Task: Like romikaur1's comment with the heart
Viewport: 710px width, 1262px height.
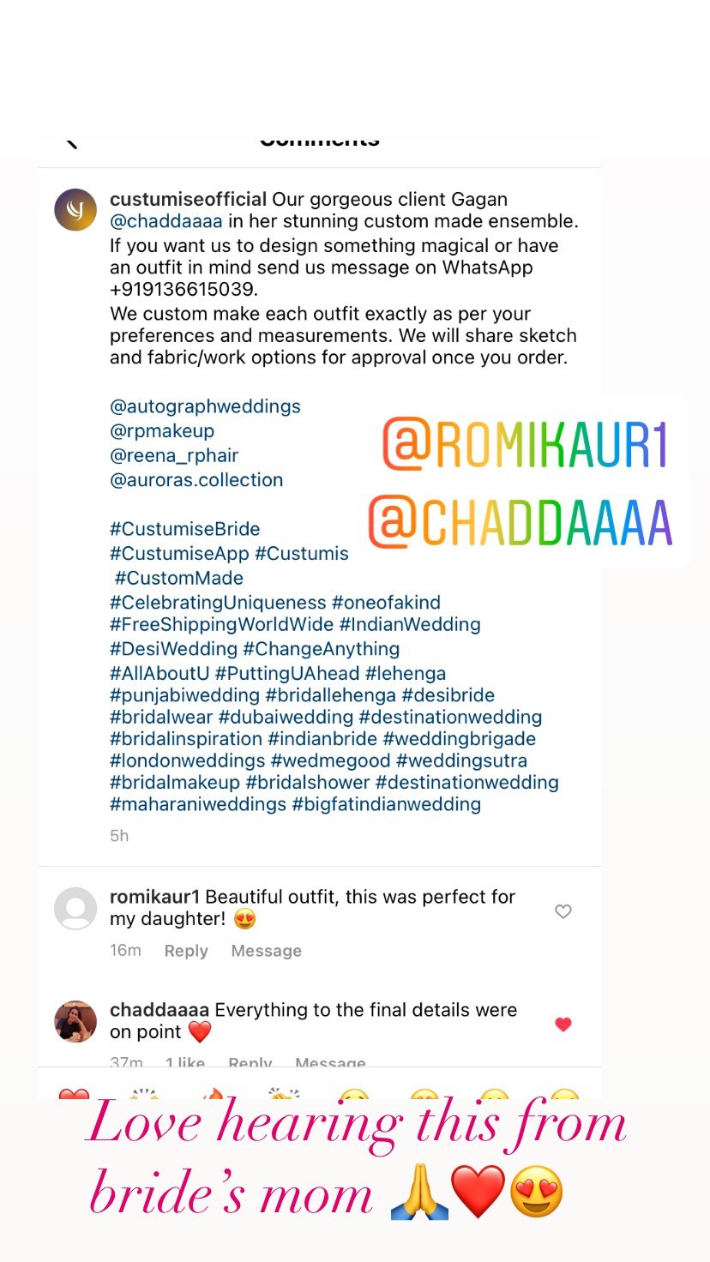Action: (x=563, y=911)
